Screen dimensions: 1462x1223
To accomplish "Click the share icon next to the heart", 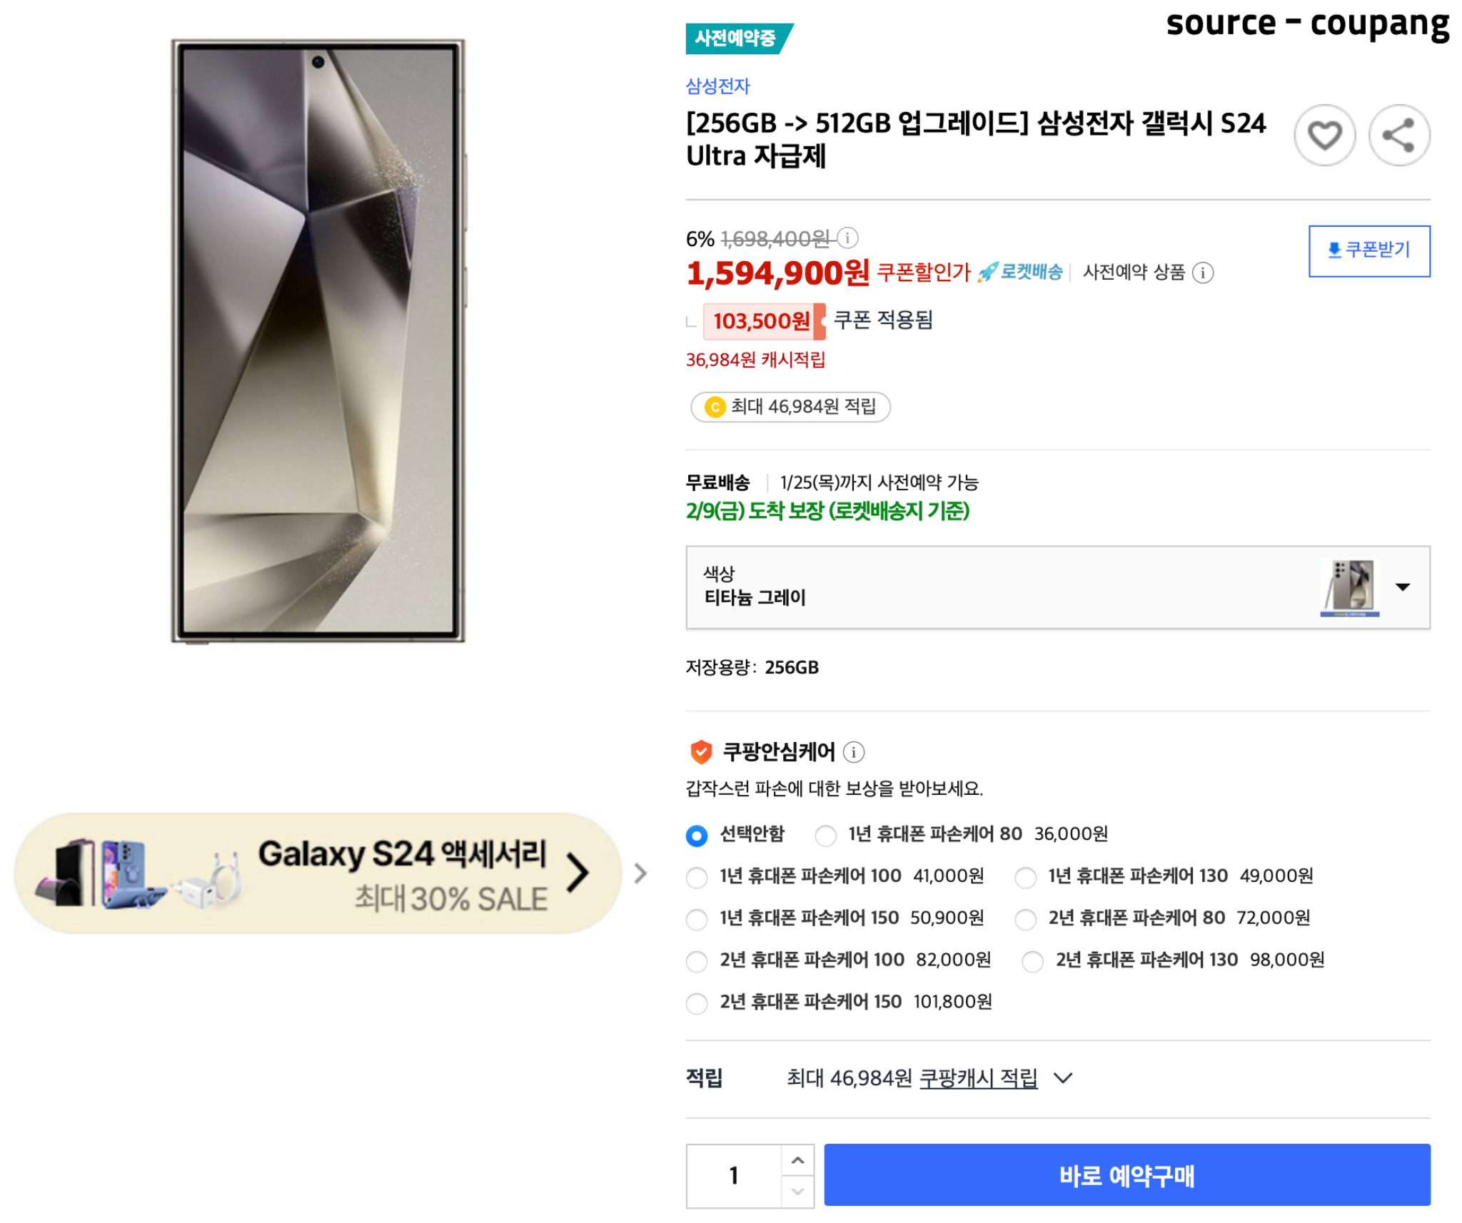I will (x=1400, y=136).
